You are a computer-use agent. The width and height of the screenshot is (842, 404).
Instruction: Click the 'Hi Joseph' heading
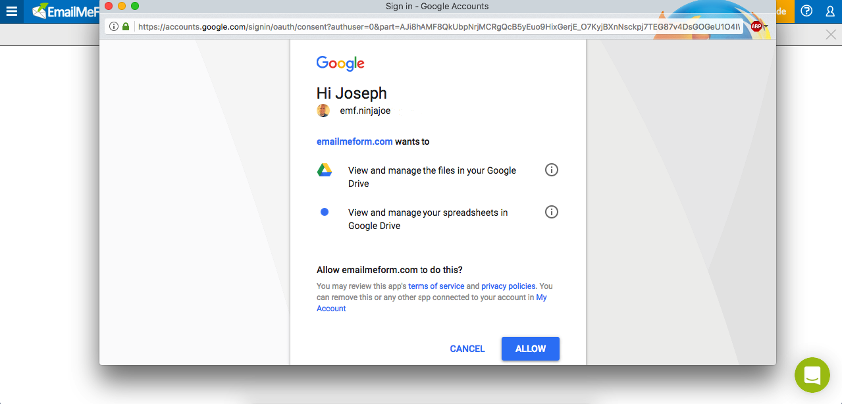pos(352,93)
